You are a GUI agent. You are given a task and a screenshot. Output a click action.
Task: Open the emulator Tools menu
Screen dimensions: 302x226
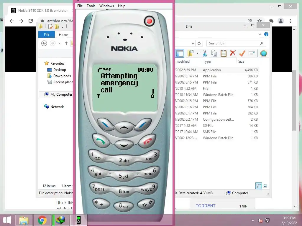click(91, 6)
